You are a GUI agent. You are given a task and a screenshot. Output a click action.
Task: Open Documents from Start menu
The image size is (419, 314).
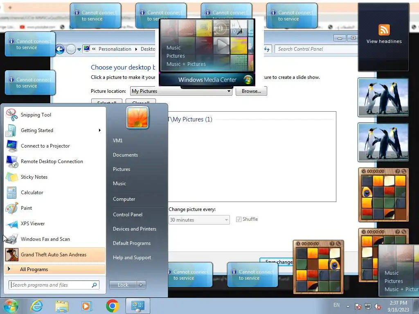pos(125,155)
